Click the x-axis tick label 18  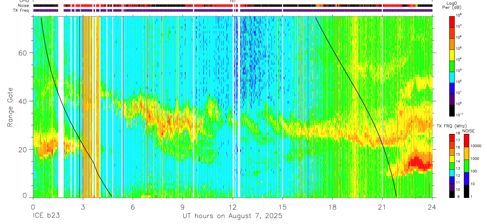coord(332,207)
